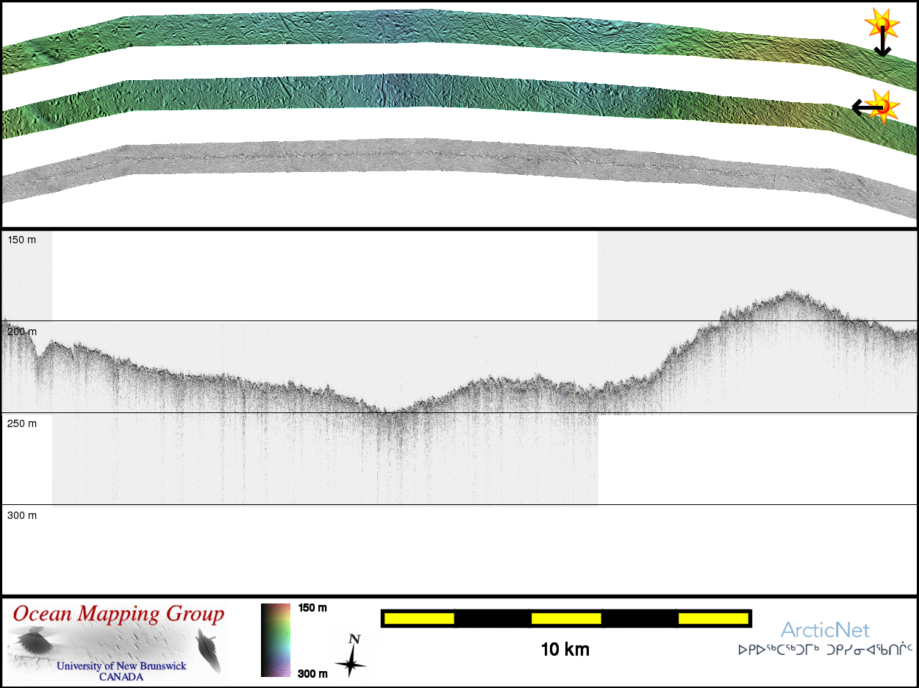Click the ArcticNet logo text
The width and height of the screenshot is (919, 688).
pos(824,630)
